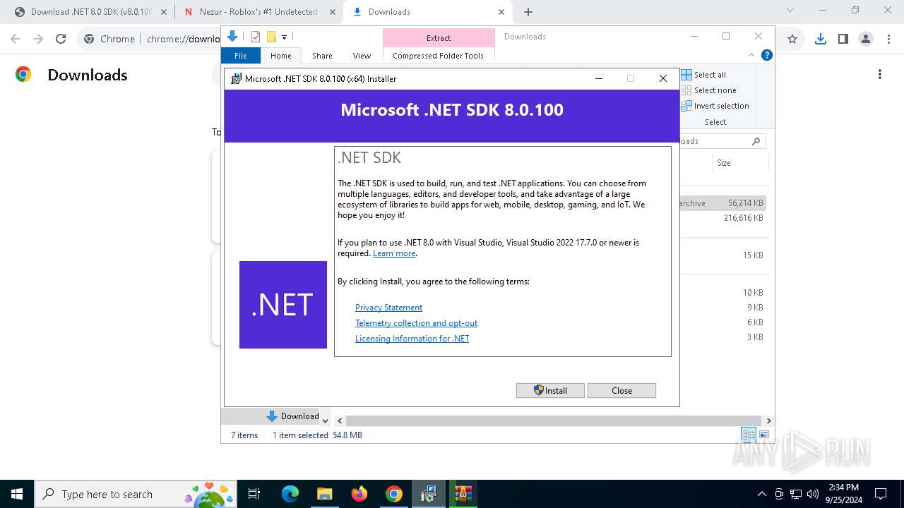Open notification center icon
Viewport: 904px width, 508px height.
click(881, 494)
